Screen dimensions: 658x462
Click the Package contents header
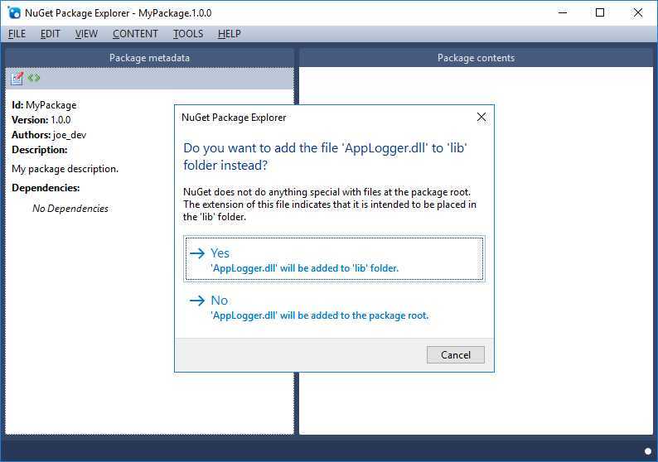click(x=476, y=58)
